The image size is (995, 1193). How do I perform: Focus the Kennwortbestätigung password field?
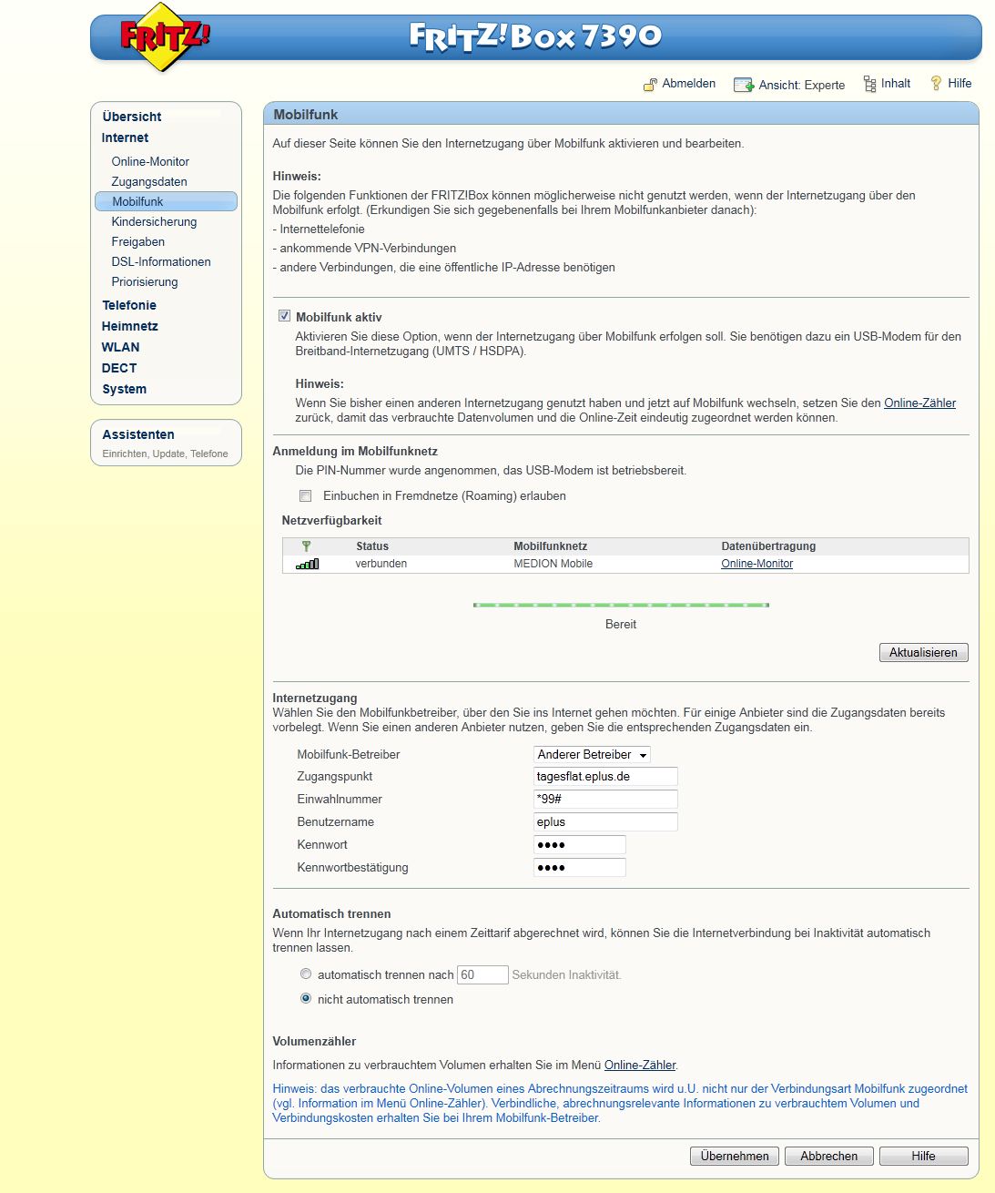[580, 867]
